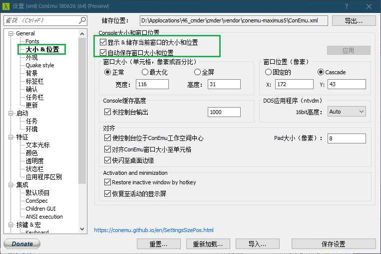Select 大小 & 位置 in the tree
The width and height of the screenshot is (381, 254).
(42, 49)
